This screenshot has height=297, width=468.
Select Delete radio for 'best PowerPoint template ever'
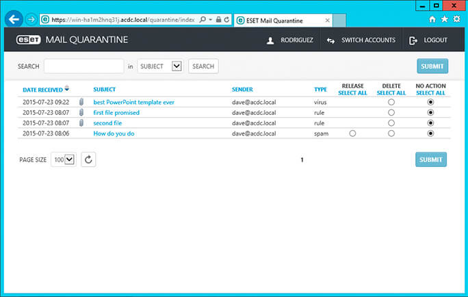[391, 102]
